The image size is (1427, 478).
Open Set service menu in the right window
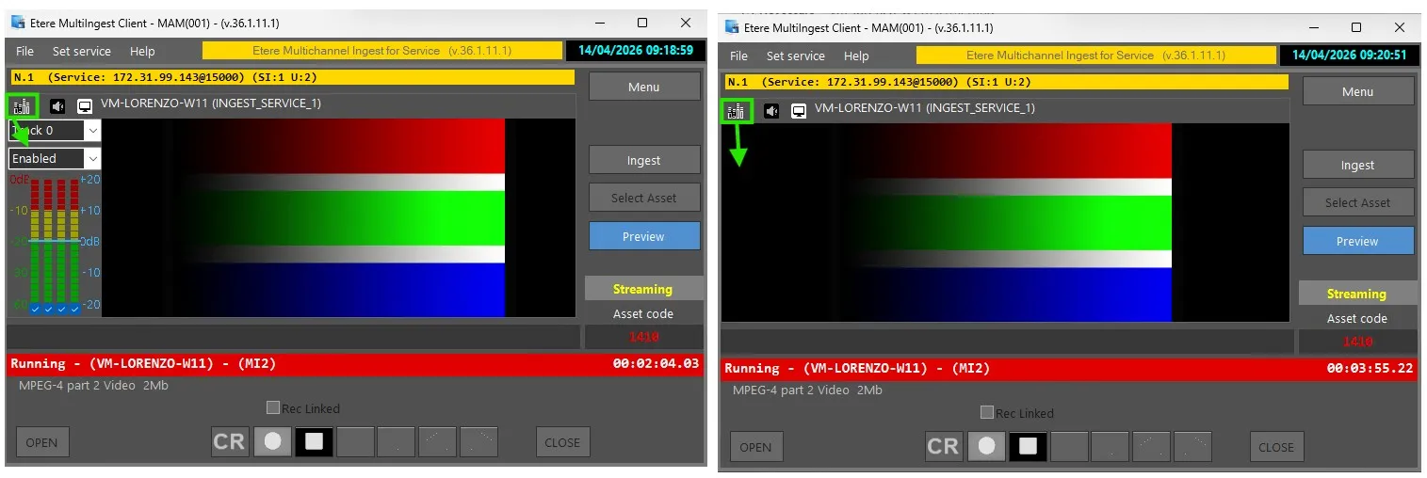(x=795, y=56)
